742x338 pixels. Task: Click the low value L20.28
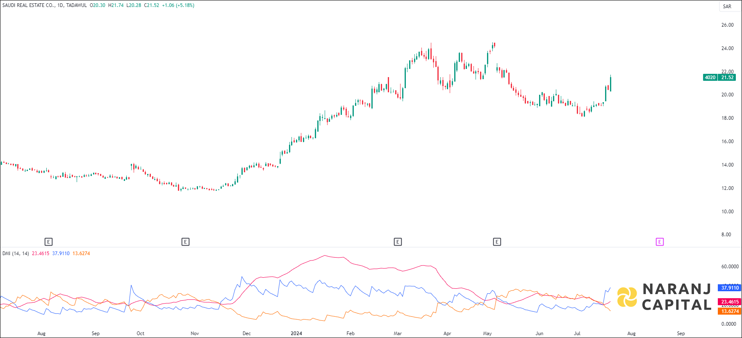click(x=134, y=5)
